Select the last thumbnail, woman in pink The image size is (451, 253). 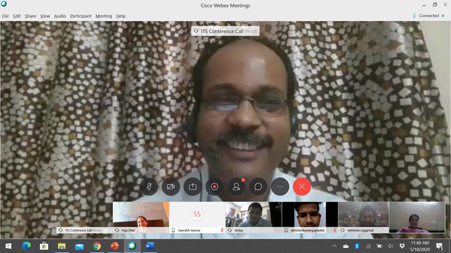point(417,217)
